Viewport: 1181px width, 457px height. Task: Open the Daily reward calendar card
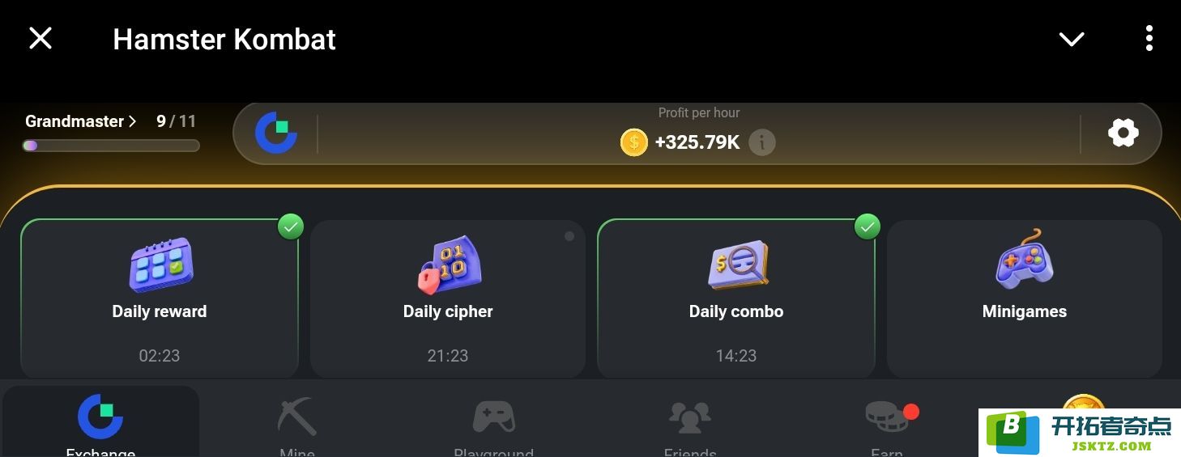160,298
